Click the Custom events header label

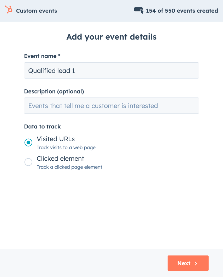coord(36,11)
